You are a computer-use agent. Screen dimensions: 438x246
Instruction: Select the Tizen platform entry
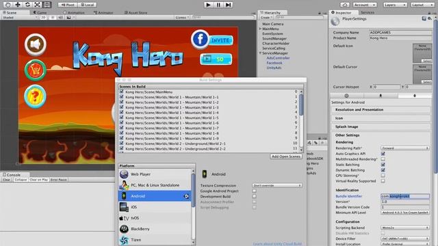point(155,240)
